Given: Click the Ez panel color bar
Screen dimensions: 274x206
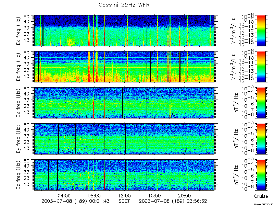Looking at the screenshot, I should (261, 67).
